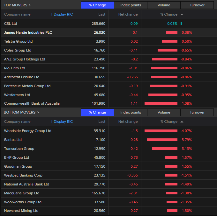The image size is (217, 216).
Task: Click Display RIC link in Top Movers
Action: tap(63, 14)
